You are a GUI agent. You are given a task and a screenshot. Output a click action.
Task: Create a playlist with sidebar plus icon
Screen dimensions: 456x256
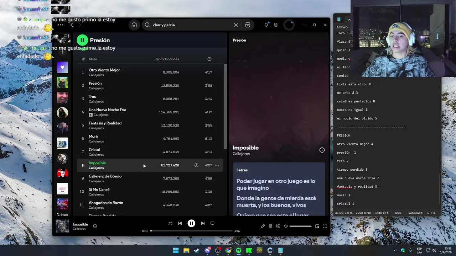click(62, 52)
